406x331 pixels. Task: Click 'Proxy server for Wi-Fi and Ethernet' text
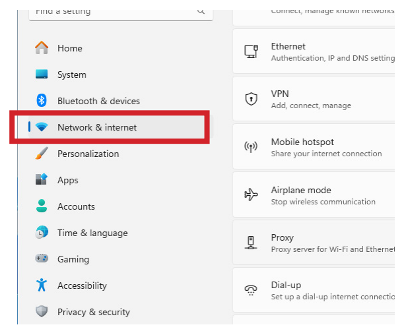pyautogui.click(x=333, y=249)
